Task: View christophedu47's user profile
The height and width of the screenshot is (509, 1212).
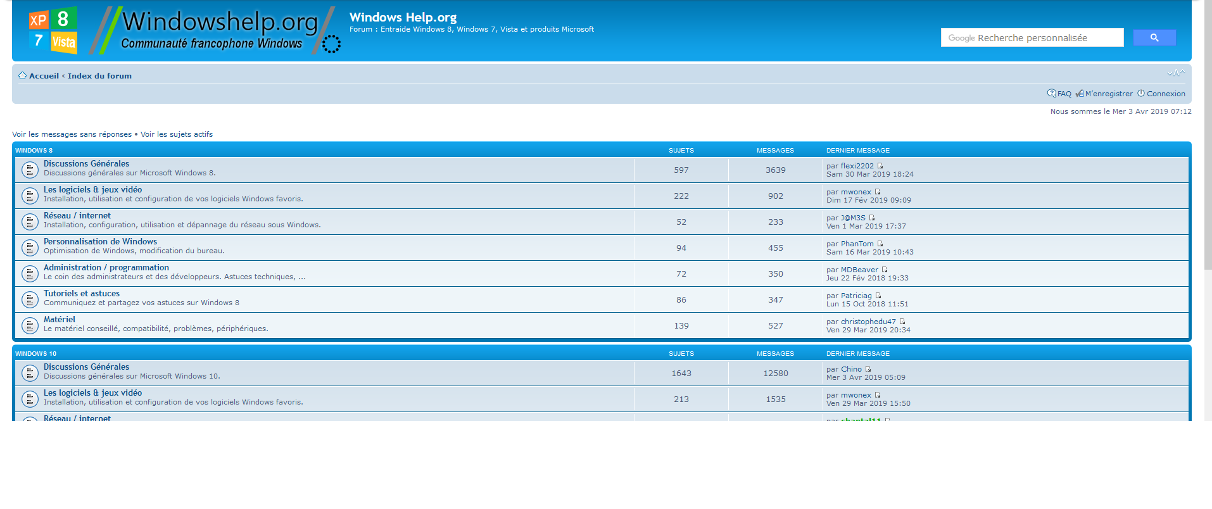Action: click(868, 322)
